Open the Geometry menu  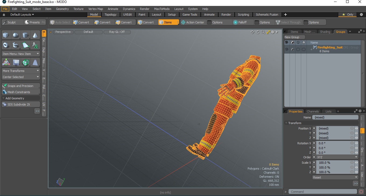(x=62, y=9)
